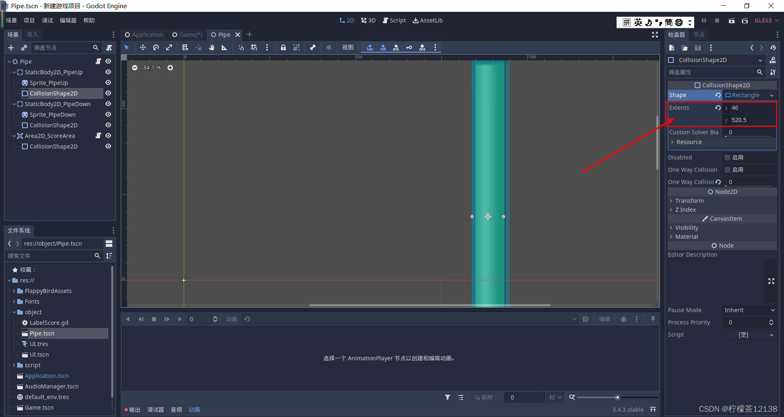
Task: Click the 视图 view button
Action: (x=348, y=48)
